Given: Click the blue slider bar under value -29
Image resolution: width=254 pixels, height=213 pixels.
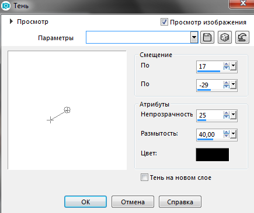Looking at the screenshot, I should [204, 90].
